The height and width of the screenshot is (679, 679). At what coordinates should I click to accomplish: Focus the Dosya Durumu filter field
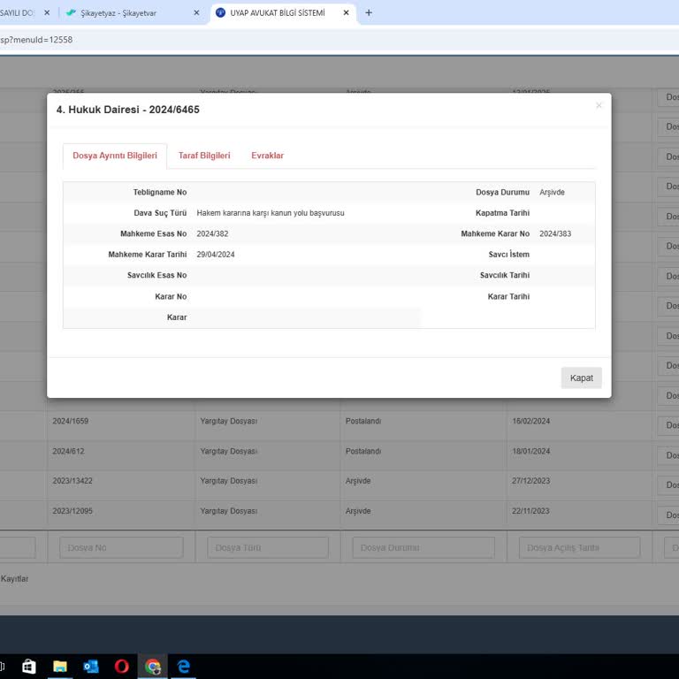(x=423, y=548)
